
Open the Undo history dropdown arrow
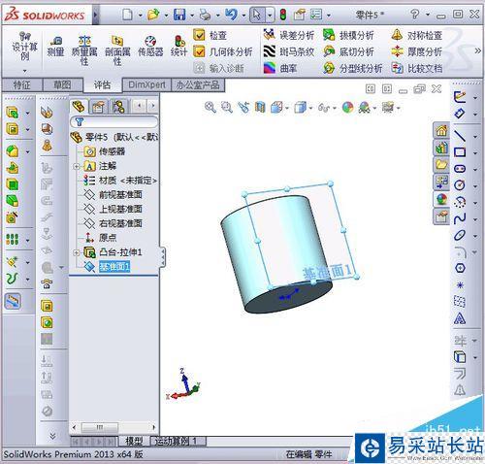[243, 15]
